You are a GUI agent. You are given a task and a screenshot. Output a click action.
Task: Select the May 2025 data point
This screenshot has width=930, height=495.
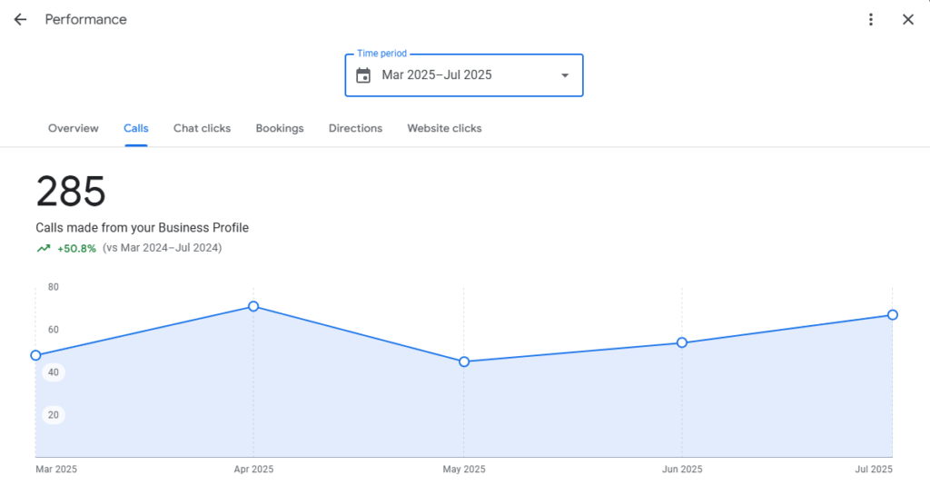(x=464, y=361)
